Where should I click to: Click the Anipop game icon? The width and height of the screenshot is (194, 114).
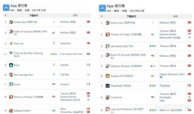point(108,76)
